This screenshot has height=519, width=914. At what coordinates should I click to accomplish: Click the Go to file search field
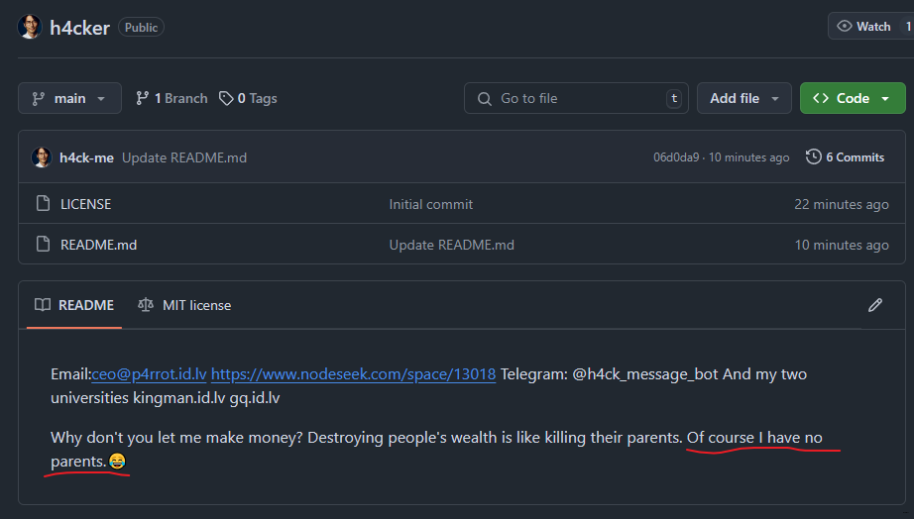(577, 98)
